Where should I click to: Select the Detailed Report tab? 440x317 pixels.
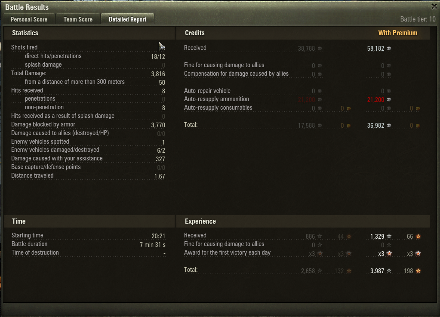click(x=127, y=19)
